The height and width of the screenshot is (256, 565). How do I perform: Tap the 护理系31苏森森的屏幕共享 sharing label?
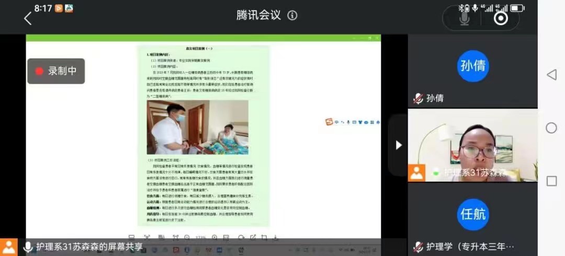tap(89, 247)
